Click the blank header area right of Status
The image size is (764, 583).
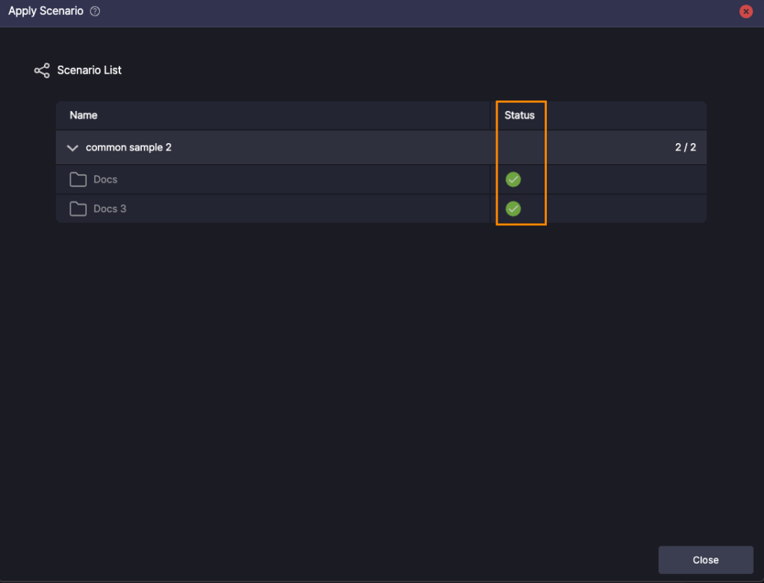627,116
